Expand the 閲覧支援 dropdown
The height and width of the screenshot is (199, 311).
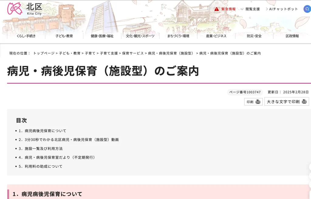click(251, 9)
